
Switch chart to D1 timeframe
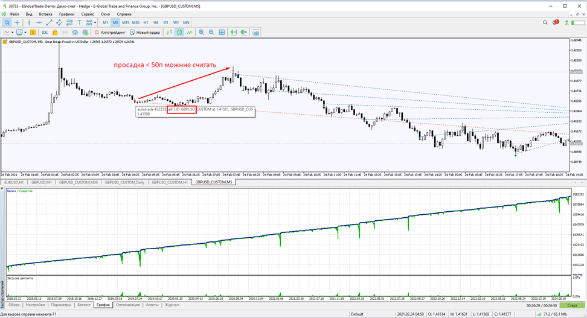tap(166, 22)
